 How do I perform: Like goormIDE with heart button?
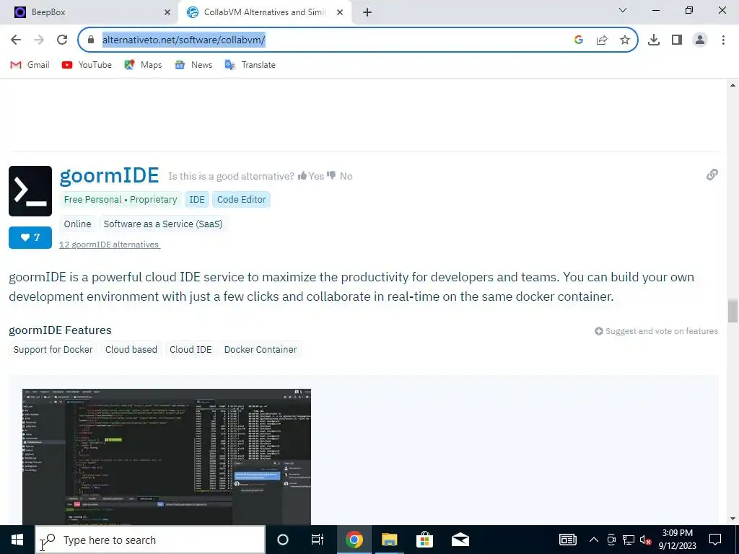30,237
